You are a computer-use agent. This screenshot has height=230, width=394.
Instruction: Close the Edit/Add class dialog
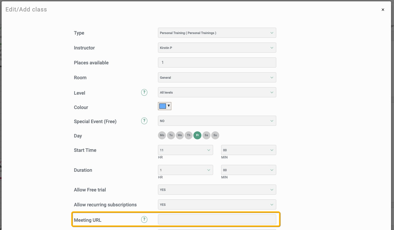click(383, 10)
